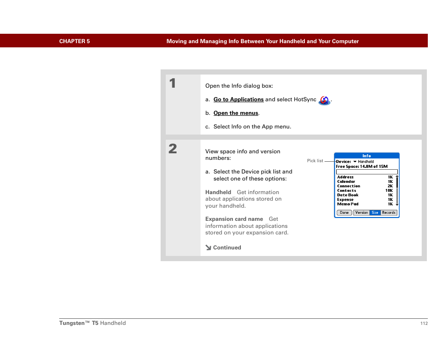The height and width of the screenshot is (346, 448).
Task: Select the Memo Pad row in Info list
Action: [365, 204]
